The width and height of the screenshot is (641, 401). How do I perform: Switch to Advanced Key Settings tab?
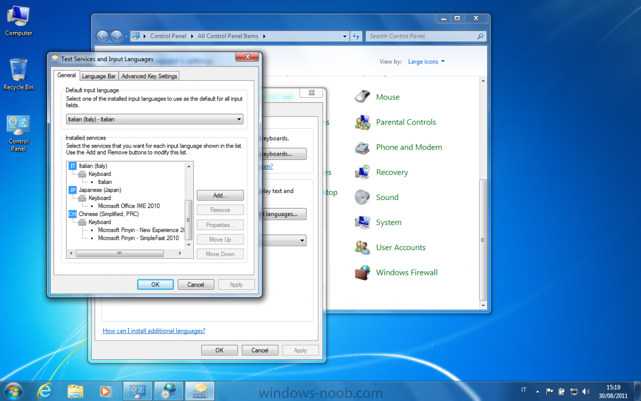click(149, 76)
